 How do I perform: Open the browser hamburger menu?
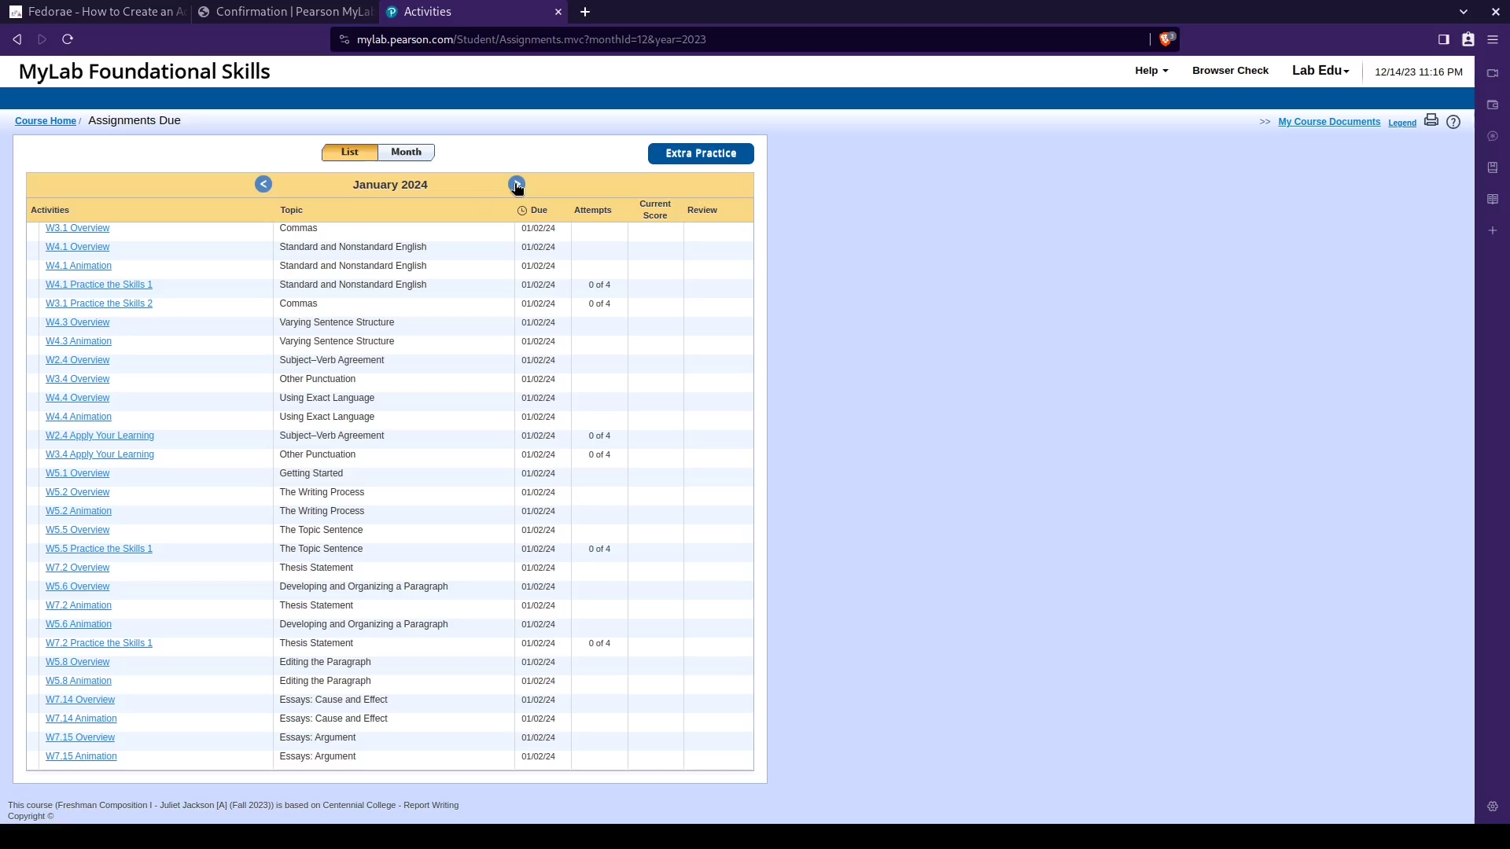1492,39
